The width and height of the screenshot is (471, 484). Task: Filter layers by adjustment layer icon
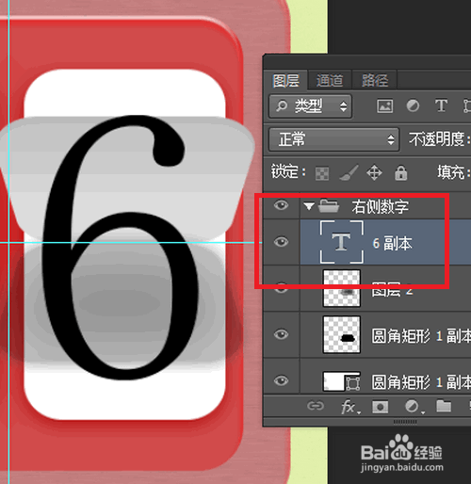click(413, 105)
